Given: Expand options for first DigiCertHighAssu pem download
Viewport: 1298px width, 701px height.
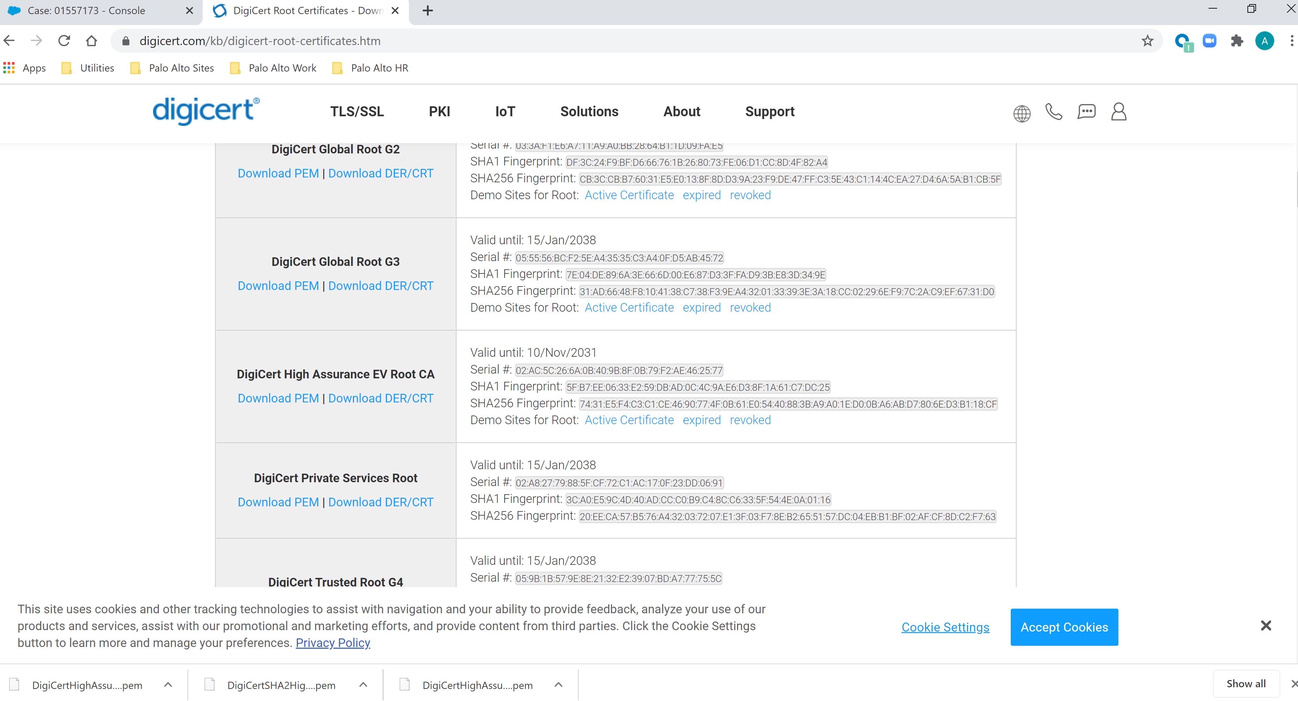Looking at the screenshot, I should [x=168, y=684].
